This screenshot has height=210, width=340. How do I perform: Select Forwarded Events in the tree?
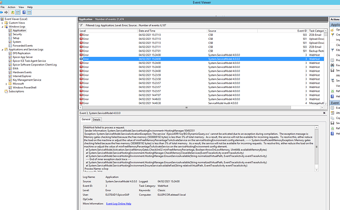pyautogui.click(x=23, y=46)
